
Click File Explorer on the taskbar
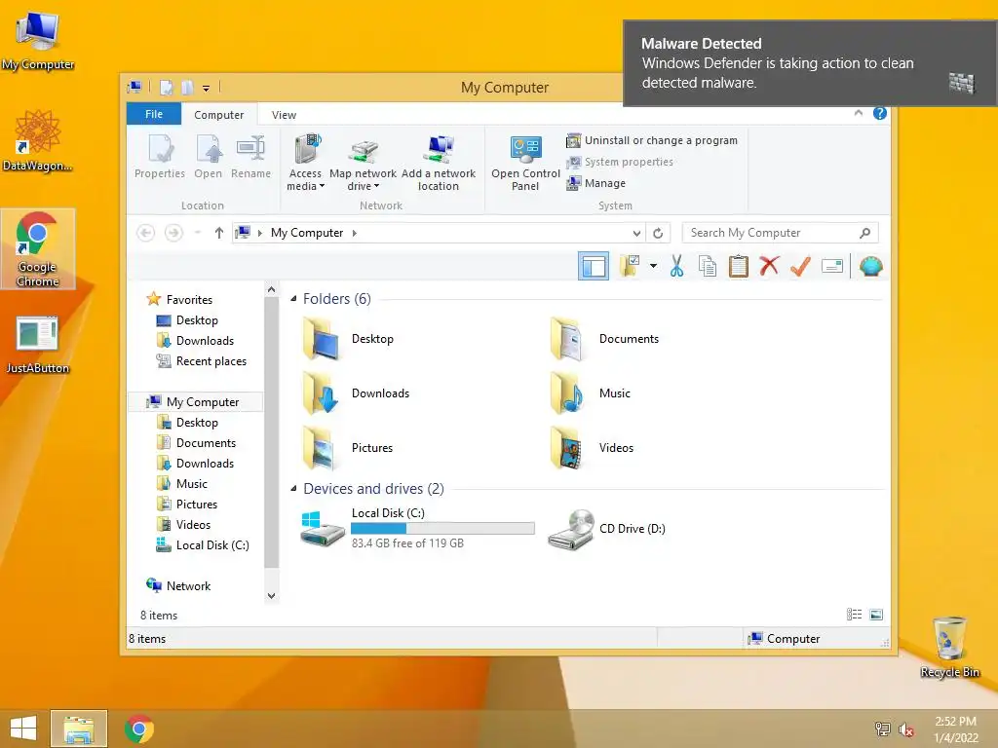[x=79, y=729]
